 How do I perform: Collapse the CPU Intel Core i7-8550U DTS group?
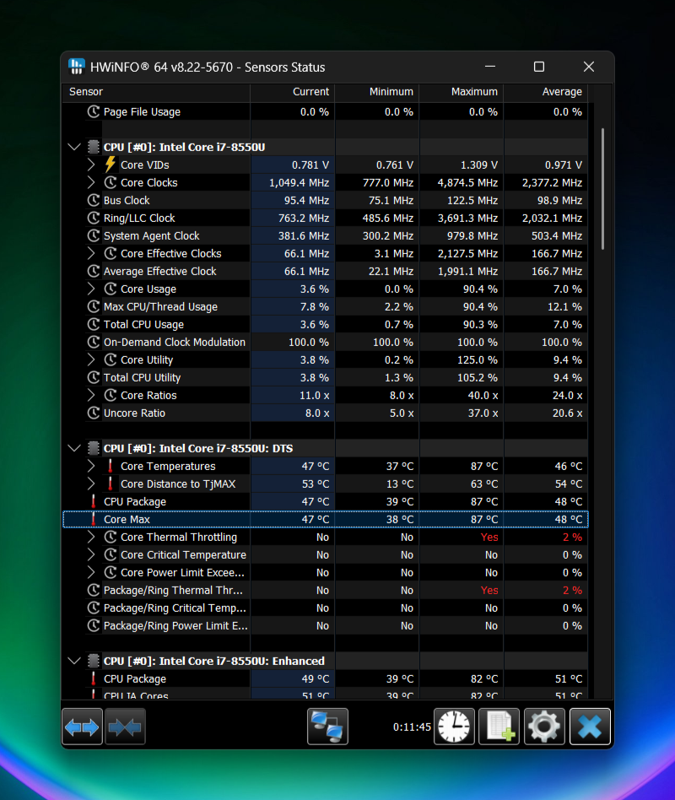(74, 448)
